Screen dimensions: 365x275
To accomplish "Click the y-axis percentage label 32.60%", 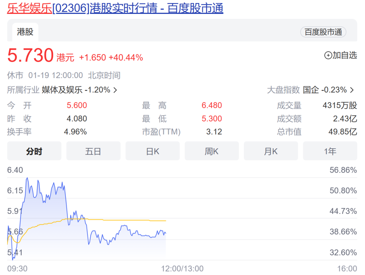I will click(x=343, y=252).
